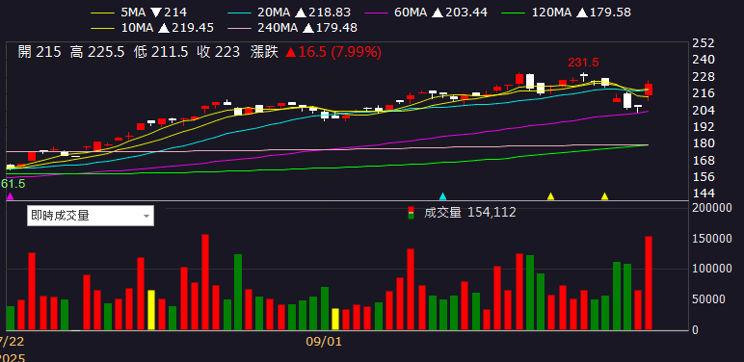The image size is (744, 362).
Task: Click the last red candlestick on the chart
Action: click(649, 90)
